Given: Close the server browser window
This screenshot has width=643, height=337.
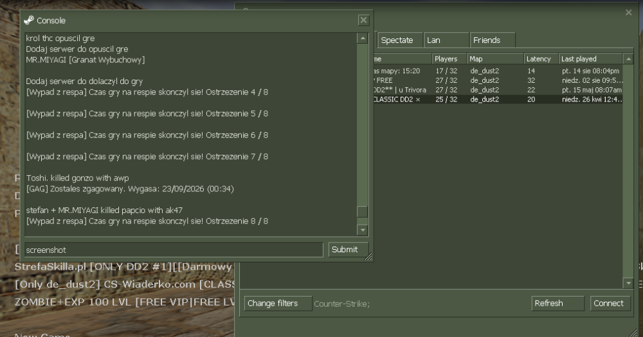Looking at the screenshot, I should click(629, 13).
